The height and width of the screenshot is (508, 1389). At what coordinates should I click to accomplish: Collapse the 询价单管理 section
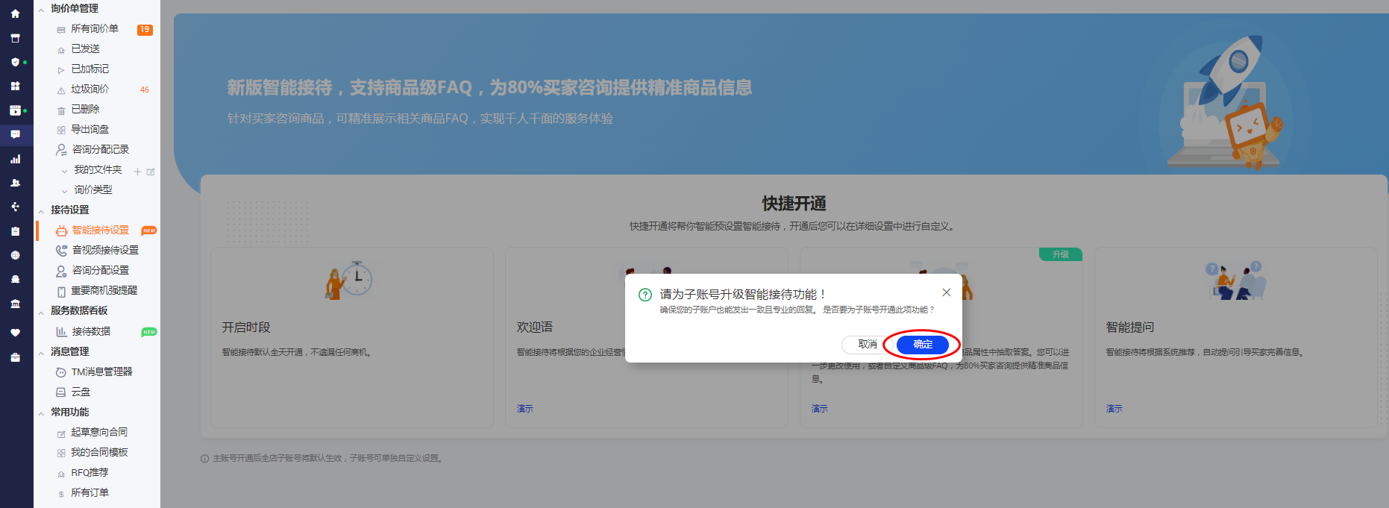click(x=41, y=10)
